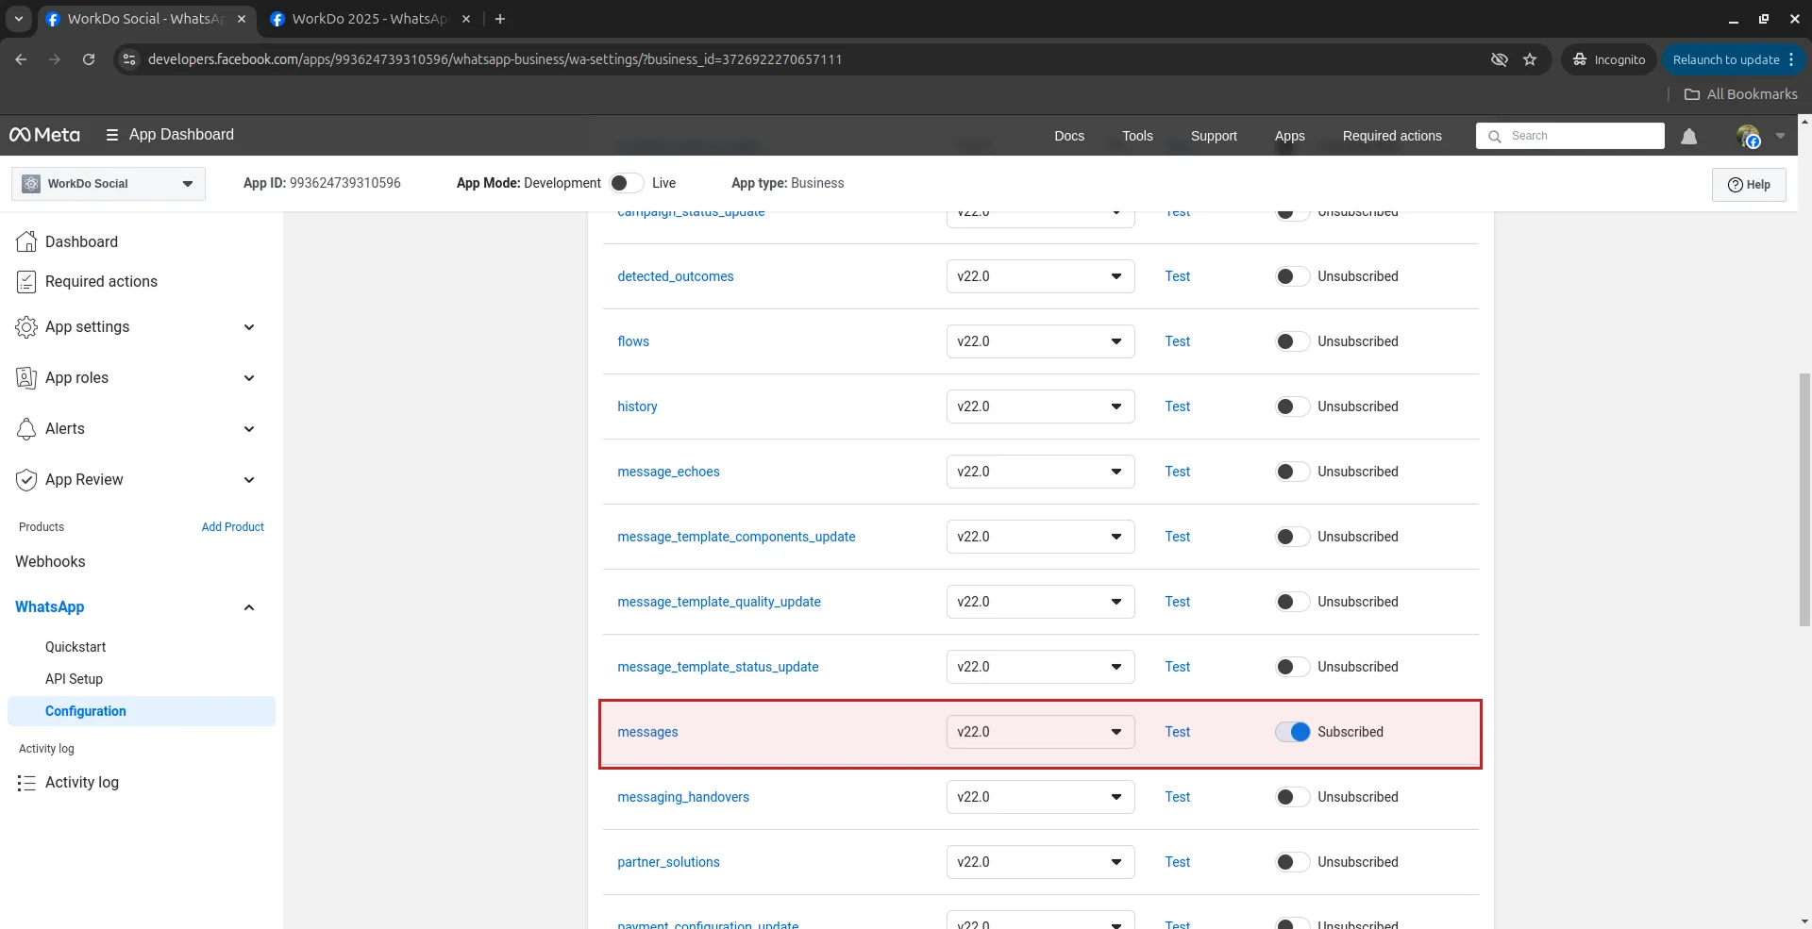Click the Activity log list icon
The height and width of the screenshot is (929, 1812).
pyautogui.click(x=26, y=783)
